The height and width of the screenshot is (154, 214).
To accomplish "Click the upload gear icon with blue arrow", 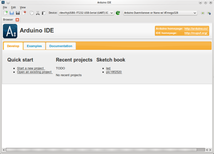I will click(x=209, y=13).
